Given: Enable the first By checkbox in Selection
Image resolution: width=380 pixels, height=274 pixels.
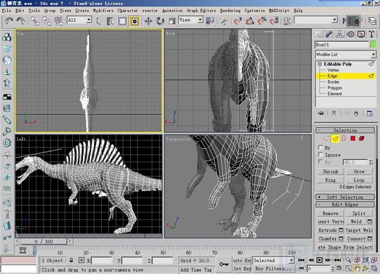Looking at the screenshot, I should (x=321, y=148).
